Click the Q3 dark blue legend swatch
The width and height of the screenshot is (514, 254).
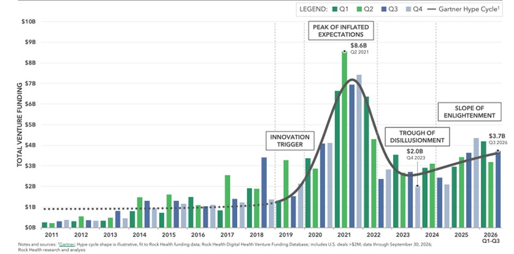click(x=384, y=10)
